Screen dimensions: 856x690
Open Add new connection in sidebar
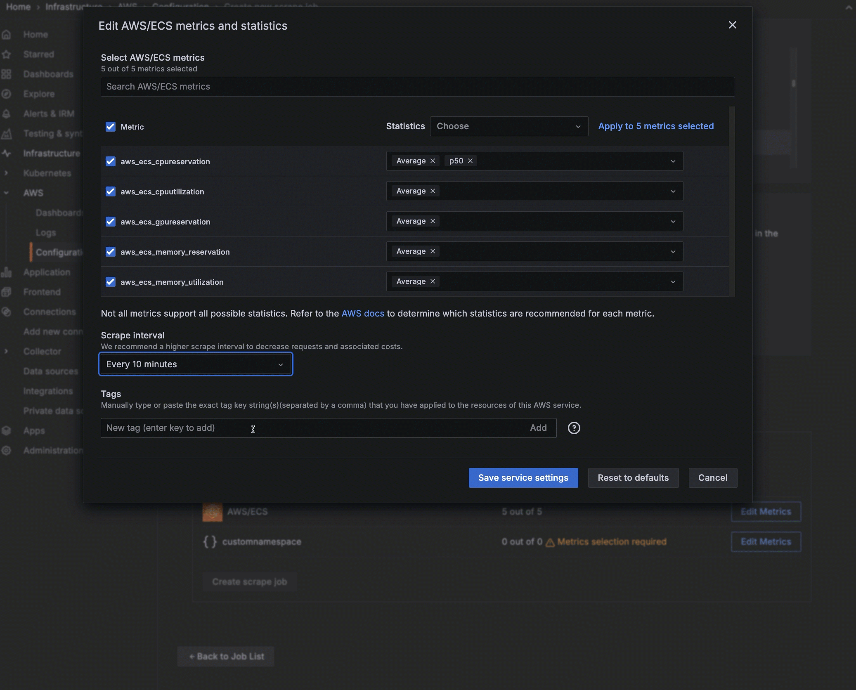click(x=53, y=332)
